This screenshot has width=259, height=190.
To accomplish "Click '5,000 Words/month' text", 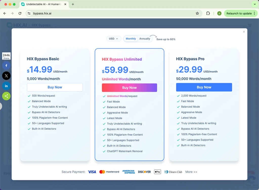I will (44, 79).
